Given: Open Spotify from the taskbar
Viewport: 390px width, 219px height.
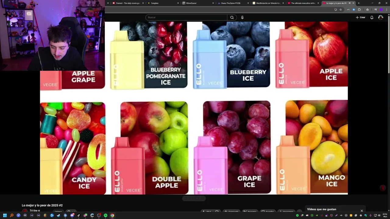Looking at the screenshot, I should pyautogui.click(x=105, y=215).
